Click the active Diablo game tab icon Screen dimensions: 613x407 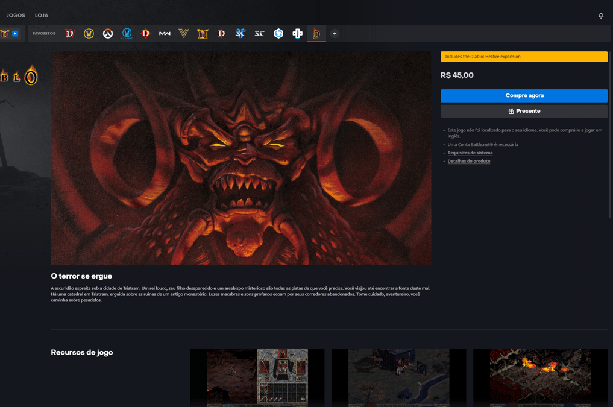click(316, 34)
